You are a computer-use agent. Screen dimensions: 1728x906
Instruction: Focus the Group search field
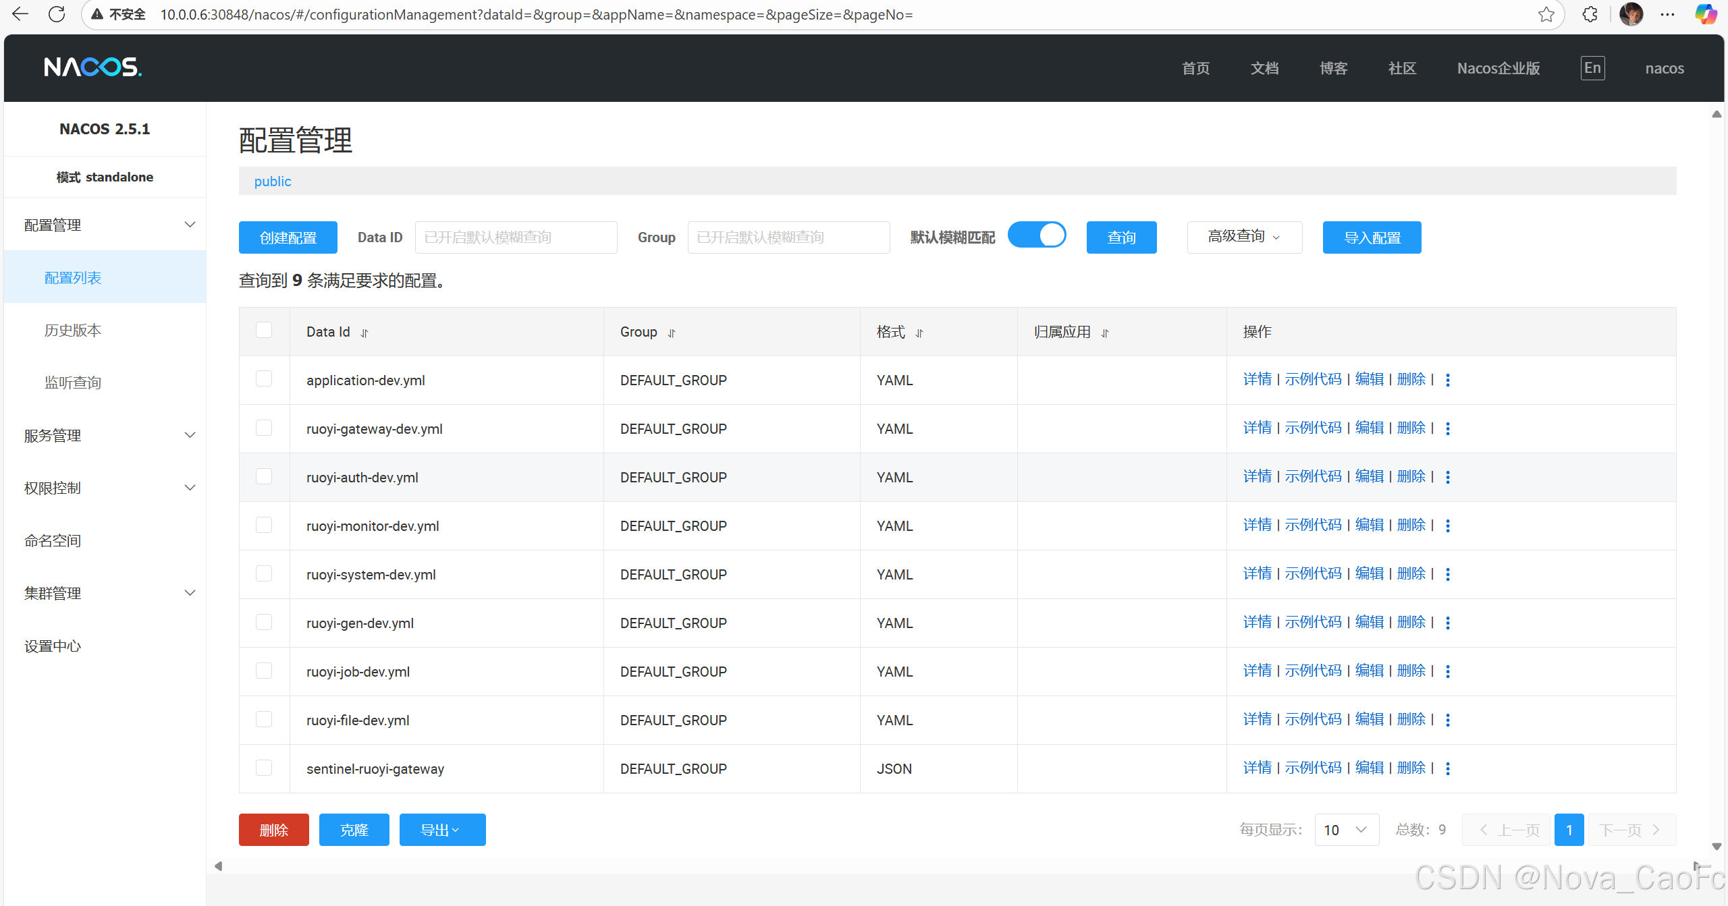pos(788,237)
